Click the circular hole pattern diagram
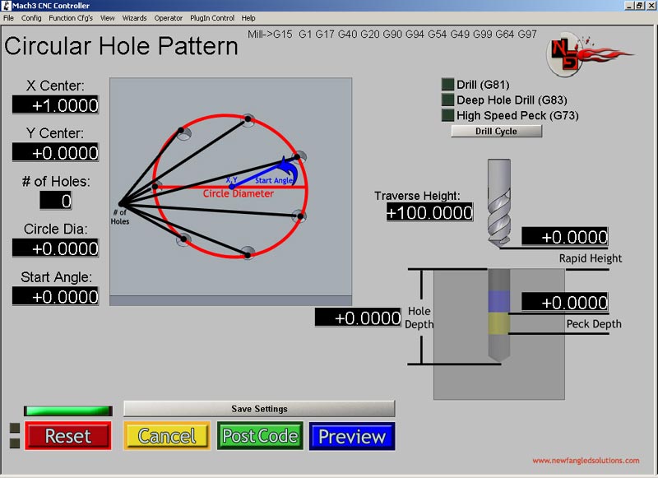The height and width of the screenshot is (478, 658). pyautogui.click(x=230, y=191)
